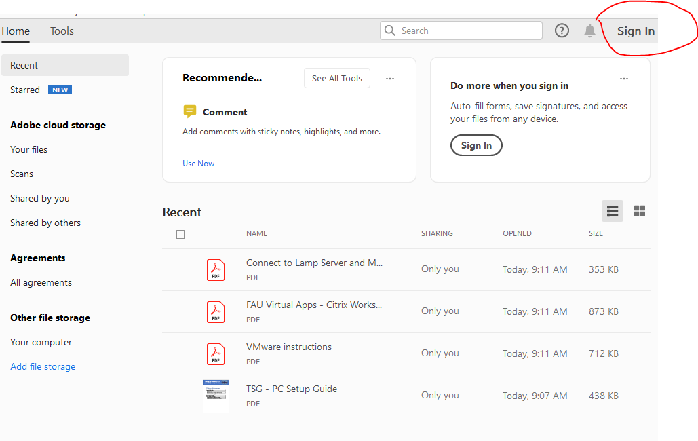Sort recent files by Name column
Viewport: 698px width, 441px height.
pos(256,233)
